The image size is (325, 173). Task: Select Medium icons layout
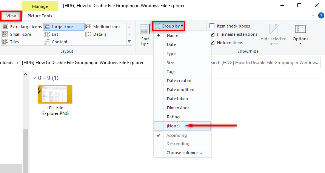point(103,27)
